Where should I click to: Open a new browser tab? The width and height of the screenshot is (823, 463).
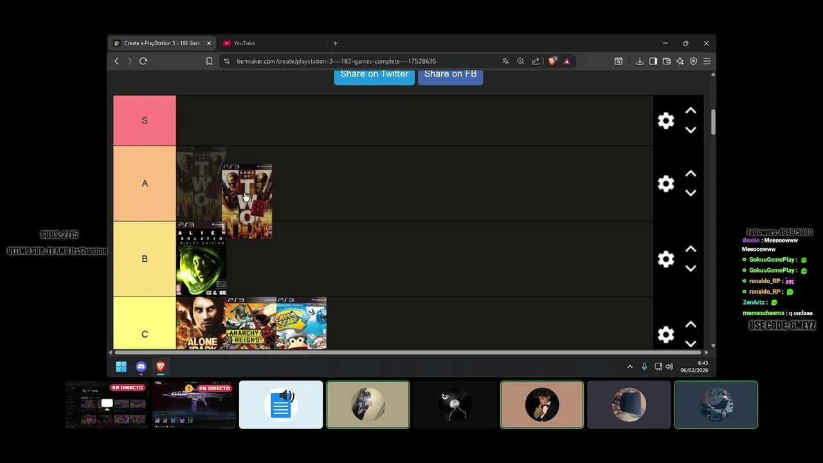coord(335,43)
